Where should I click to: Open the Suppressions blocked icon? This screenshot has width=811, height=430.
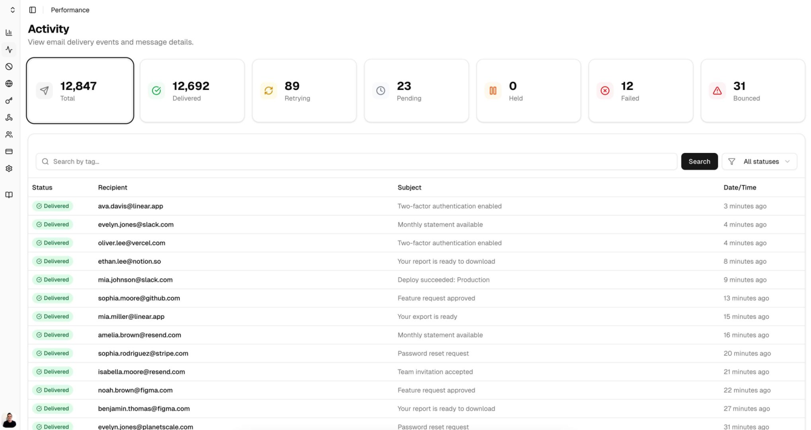tap(9, 67)
